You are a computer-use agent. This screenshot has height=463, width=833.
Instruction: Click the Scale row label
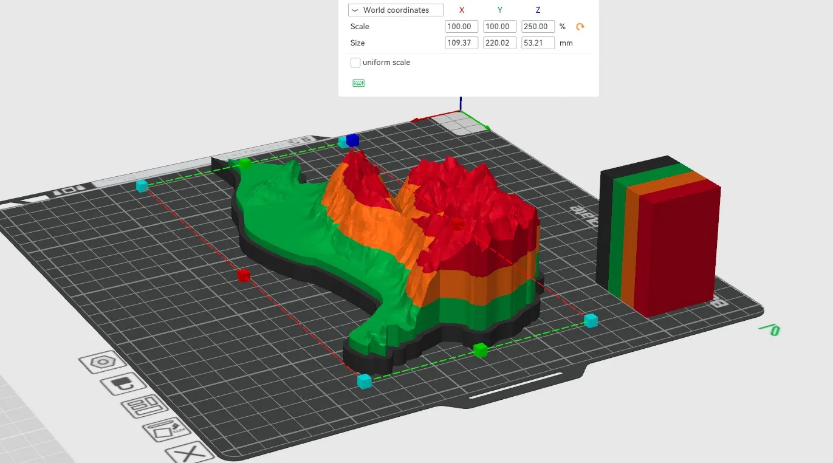360,27
